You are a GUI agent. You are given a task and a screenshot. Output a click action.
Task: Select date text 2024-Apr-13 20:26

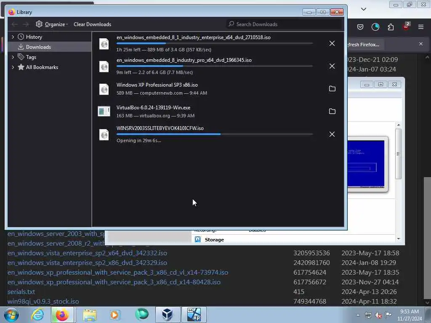click(369, 292)
